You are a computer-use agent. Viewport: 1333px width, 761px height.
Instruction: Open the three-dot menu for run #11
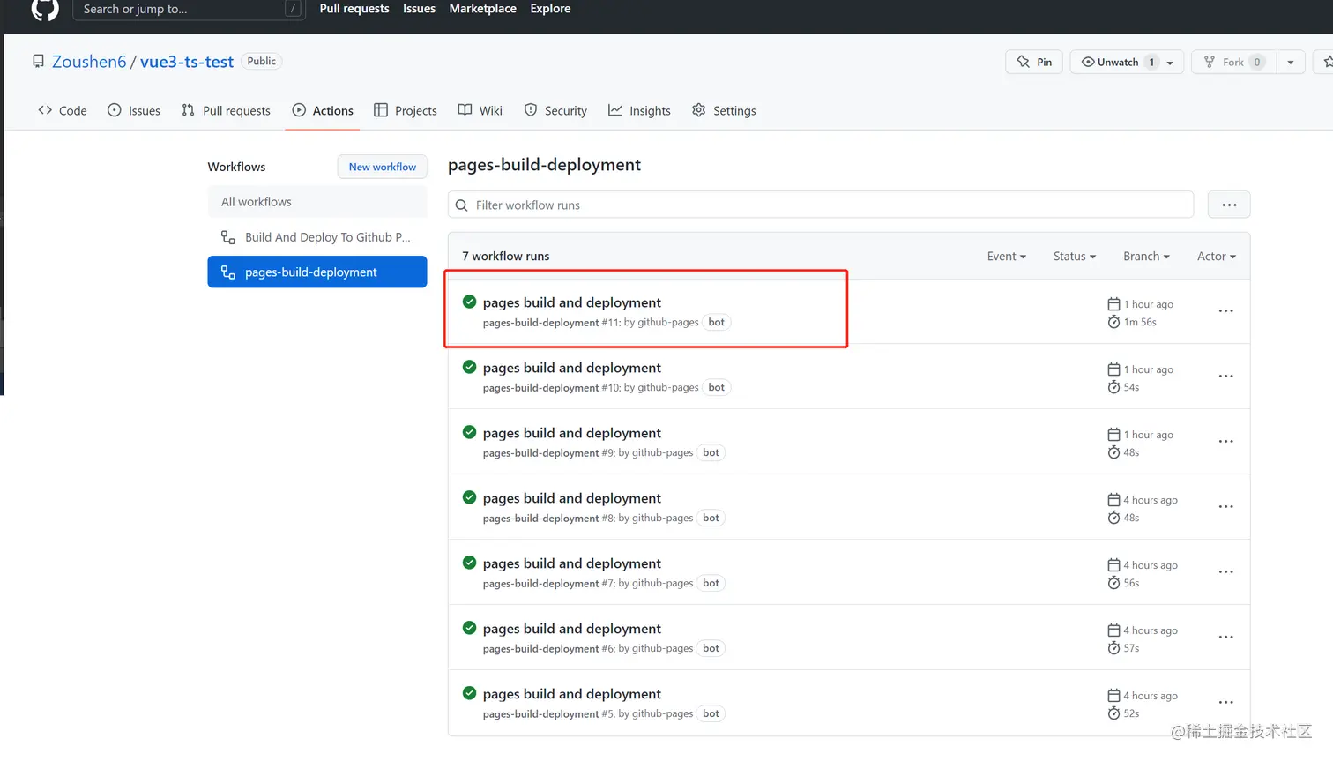click(1225, 311)
